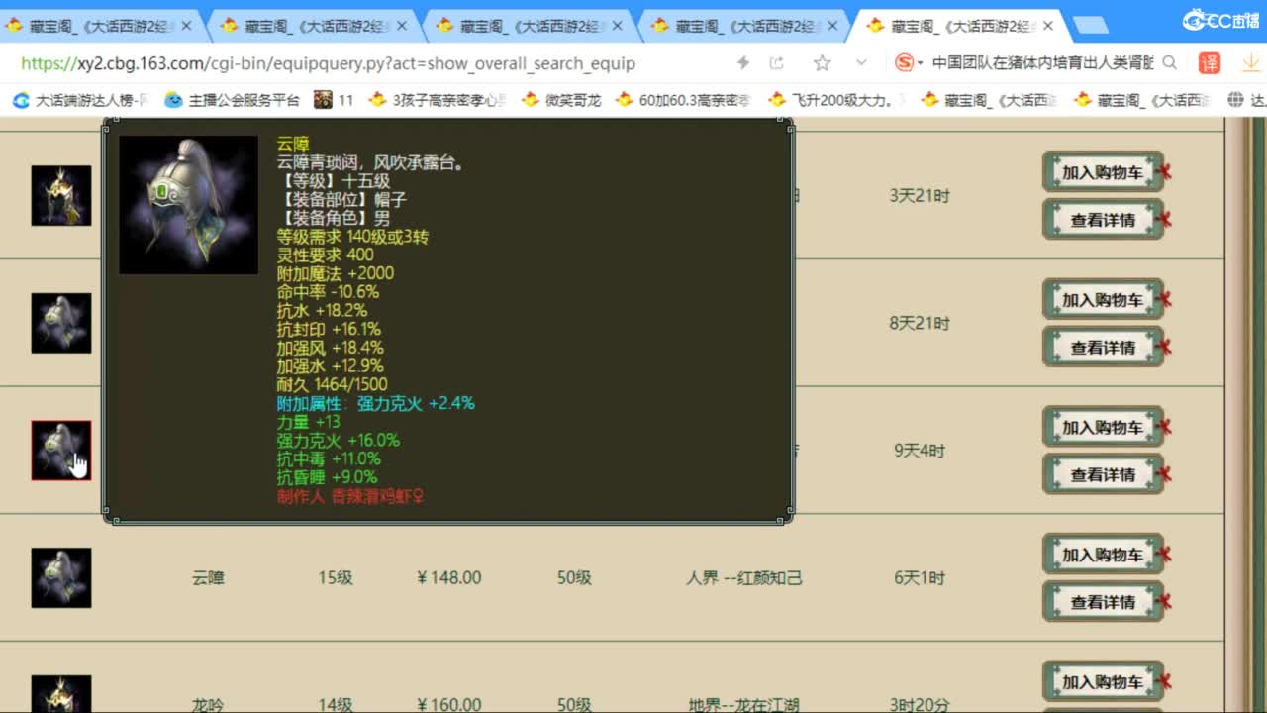Click tooltip line 加强风 +18.4%

[330, 348]
